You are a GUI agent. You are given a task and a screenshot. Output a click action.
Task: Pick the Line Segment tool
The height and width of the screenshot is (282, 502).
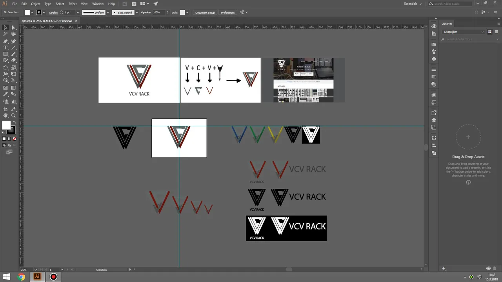[13, 47]
